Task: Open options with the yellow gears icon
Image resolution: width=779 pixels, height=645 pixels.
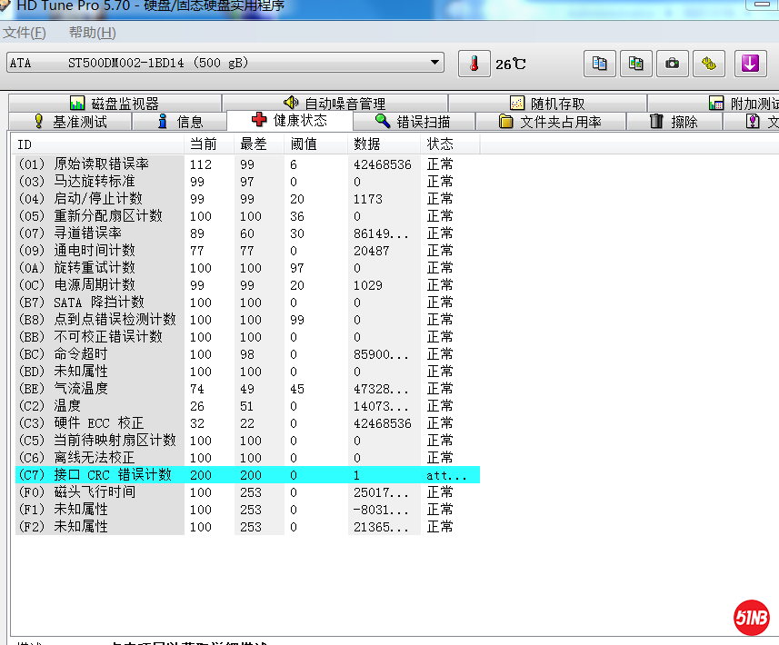Action: point(708,64)
